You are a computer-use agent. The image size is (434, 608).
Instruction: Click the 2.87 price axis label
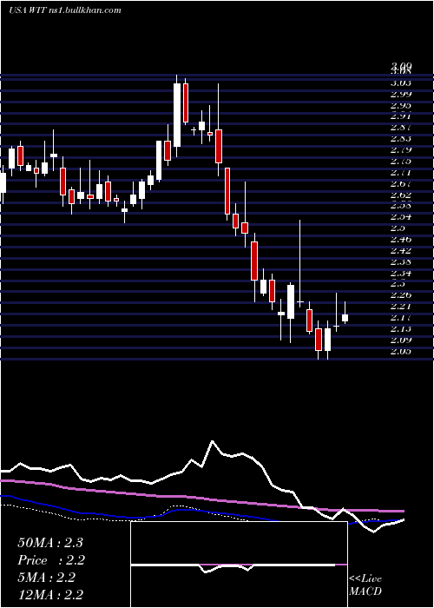pyautogui.click(x=401, y=127)
